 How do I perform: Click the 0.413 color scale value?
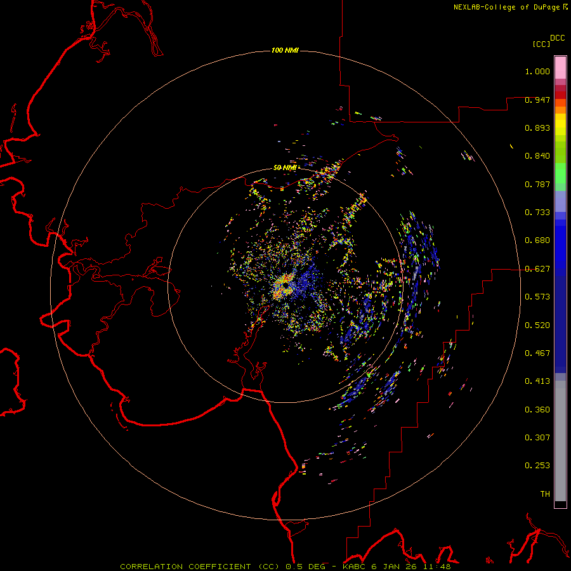click(537, 381)
